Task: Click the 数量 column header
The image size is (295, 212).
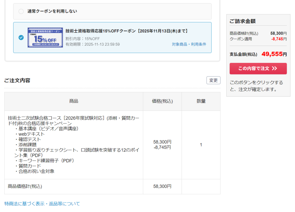Action: click(x=201, y=101)
